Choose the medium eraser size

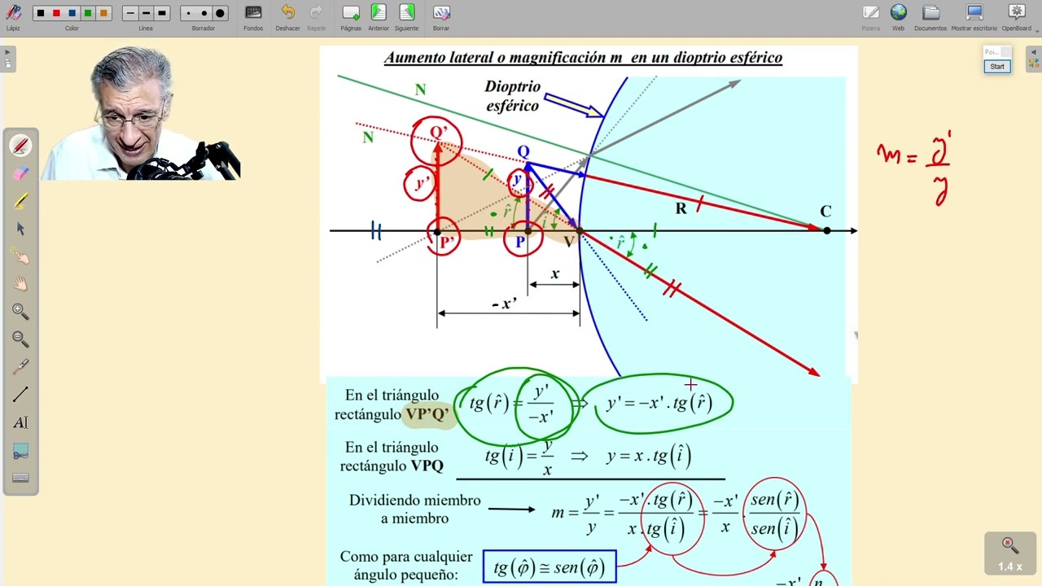(x=204, y=13)
